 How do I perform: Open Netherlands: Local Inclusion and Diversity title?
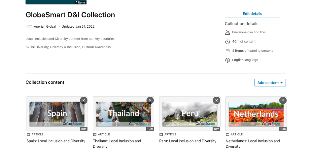tap(253, 144)
